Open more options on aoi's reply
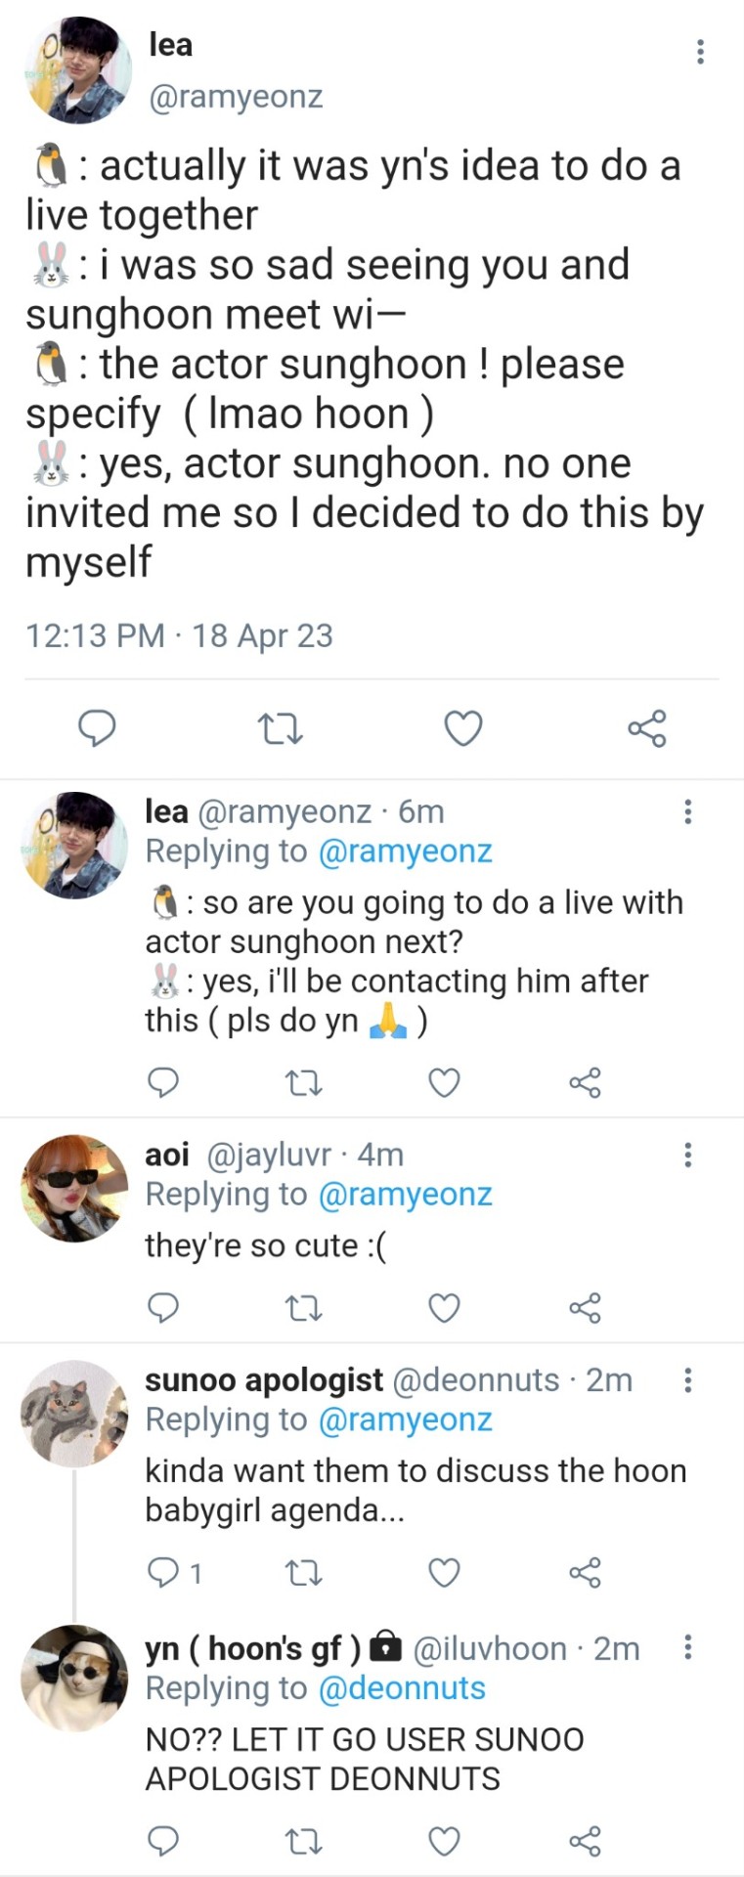Viewport: 744px width, 1877px height. tap(688, 1155)
